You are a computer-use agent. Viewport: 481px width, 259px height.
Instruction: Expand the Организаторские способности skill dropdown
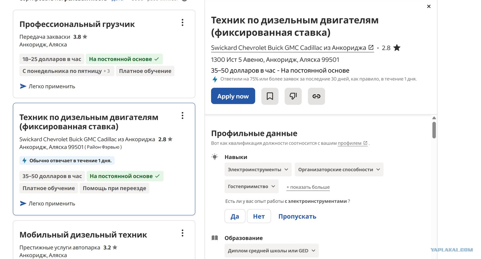click(x=339, y=170)
